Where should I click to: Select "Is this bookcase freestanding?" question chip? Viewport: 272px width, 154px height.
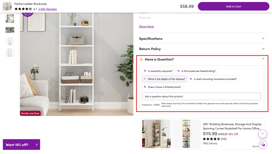point(196,71)
